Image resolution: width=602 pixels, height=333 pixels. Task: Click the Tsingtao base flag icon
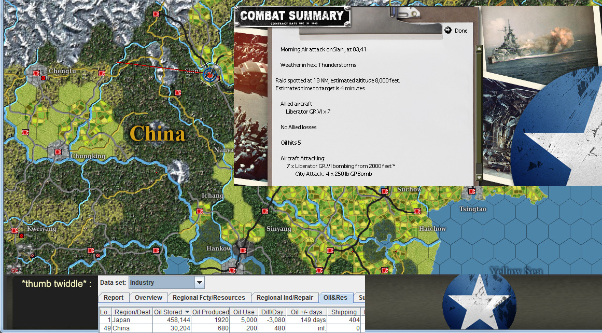pos(471,191)
